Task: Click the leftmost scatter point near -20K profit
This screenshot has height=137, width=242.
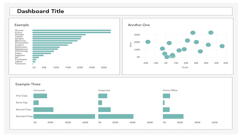Action: [148, 42]
